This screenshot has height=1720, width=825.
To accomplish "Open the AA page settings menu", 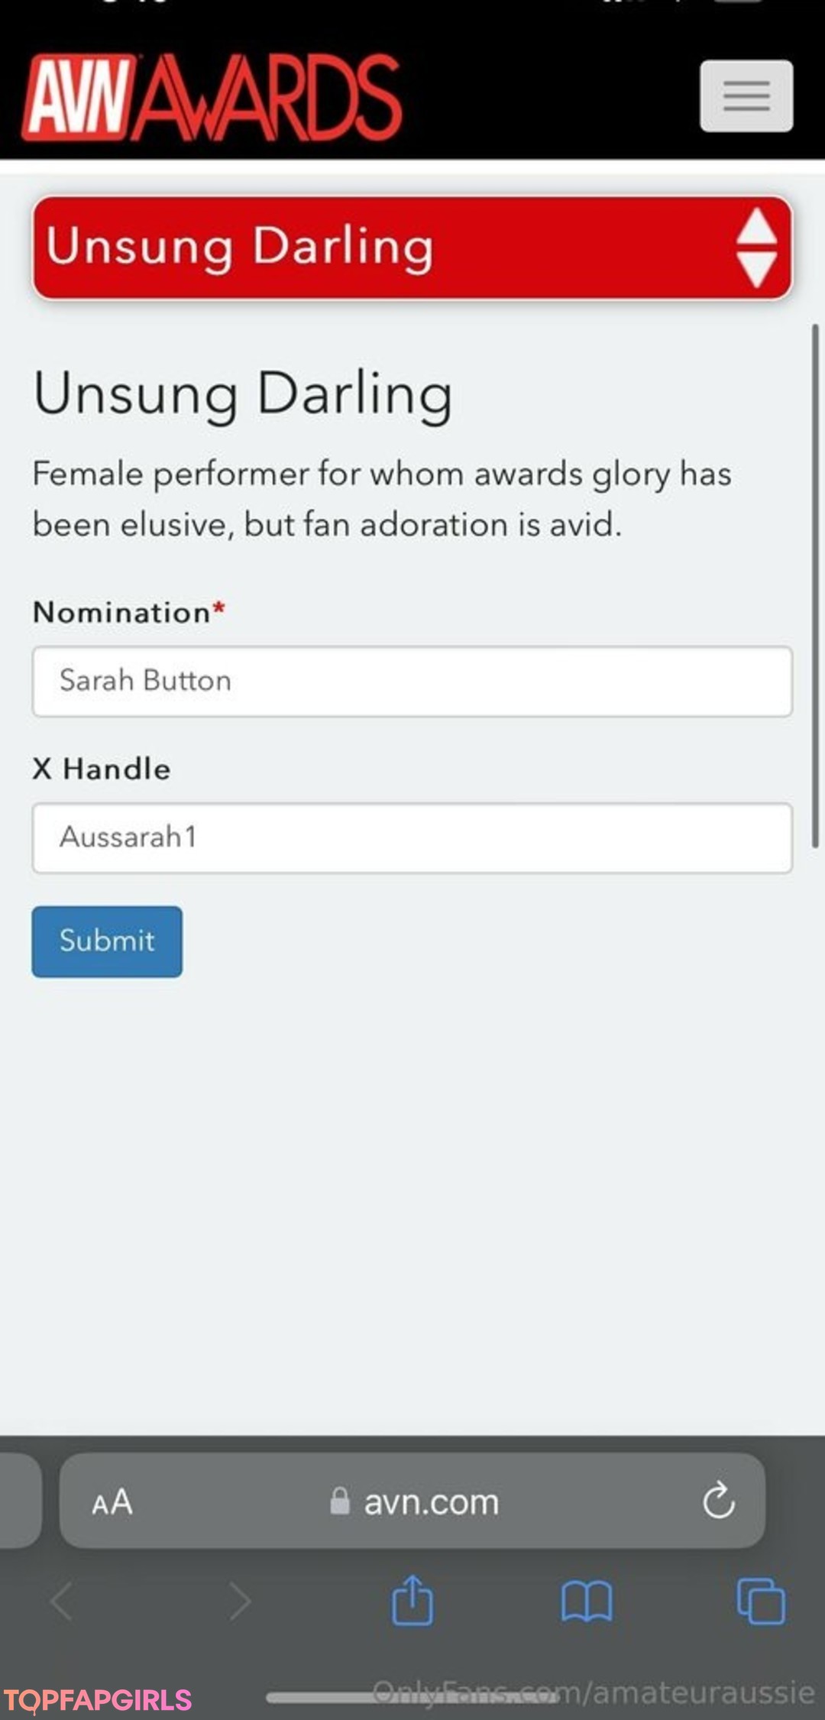I will [x=112, y=1502].
